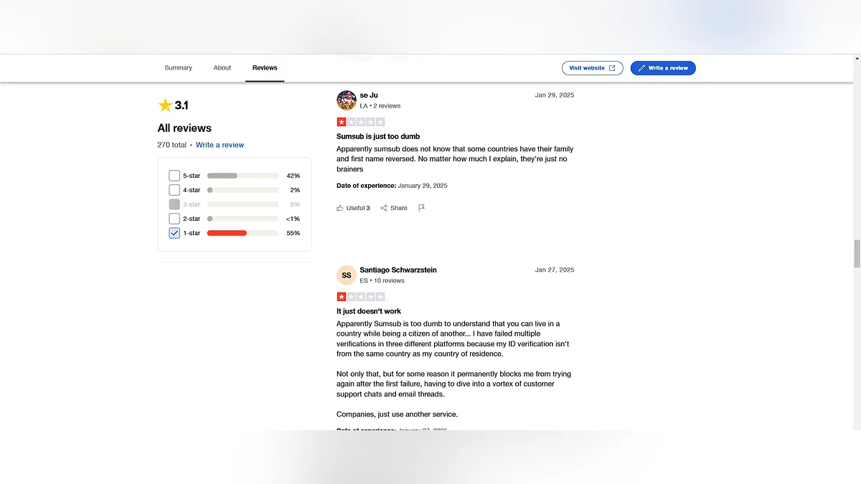Tick the 4-star filter checkbox
This screenshot has width=861, height=484.
coord(174,190)
